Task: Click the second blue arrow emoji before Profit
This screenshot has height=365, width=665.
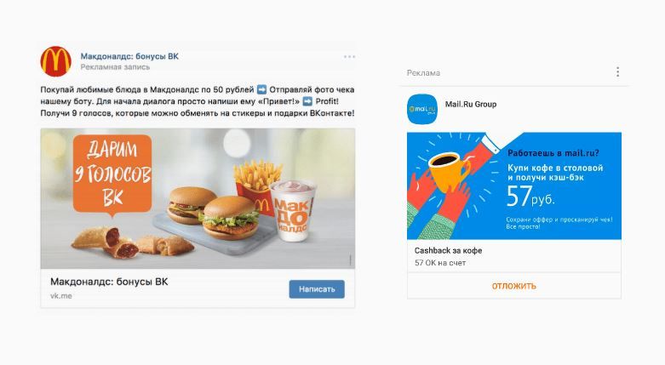Action: click(308, 101)
